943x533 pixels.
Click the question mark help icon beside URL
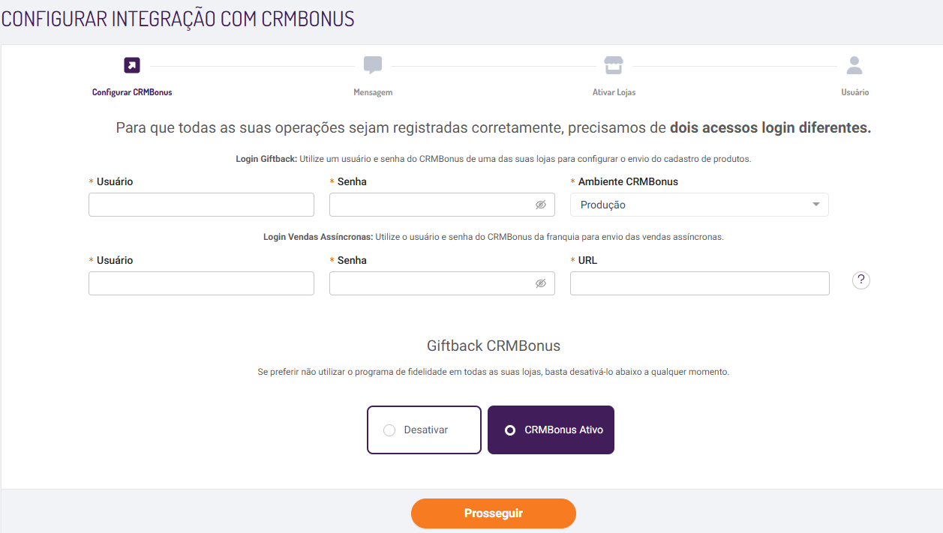(x=861, y=280)
